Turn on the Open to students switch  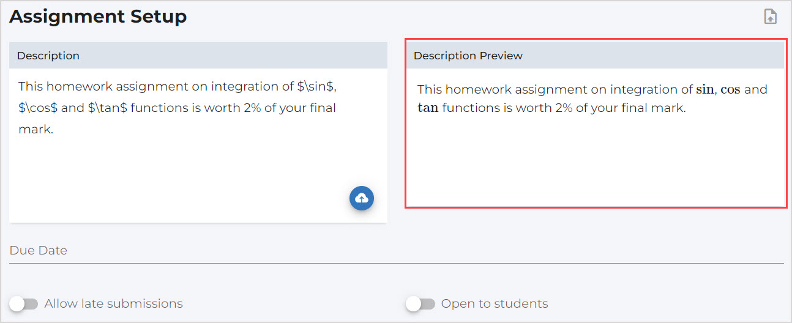pyautogui.click(x=420, y=304)
